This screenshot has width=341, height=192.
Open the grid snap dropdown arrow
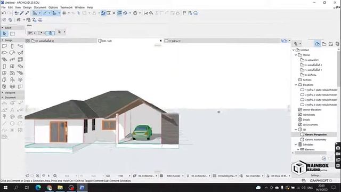(69, 13)
